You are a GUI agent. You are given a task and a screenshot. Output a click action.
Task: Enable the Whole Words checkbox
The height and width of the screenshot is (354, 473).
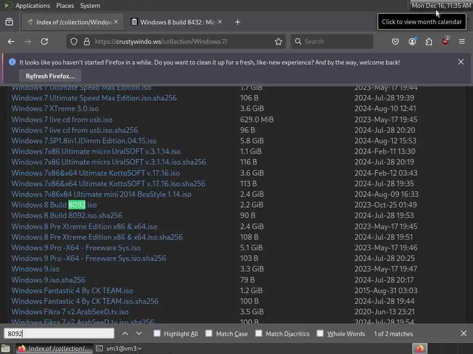coord(320,333)
